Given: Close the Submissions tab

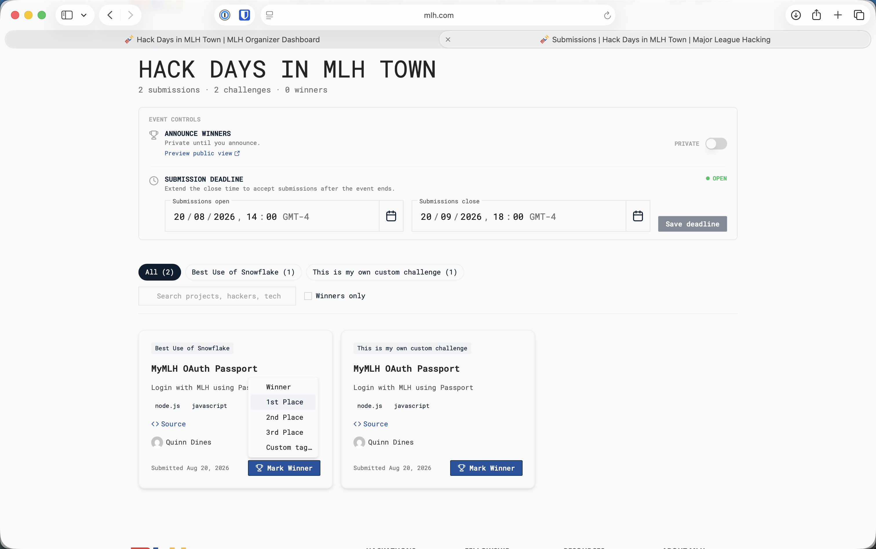Looking at the screenshot, I should (x=448, y=40).
